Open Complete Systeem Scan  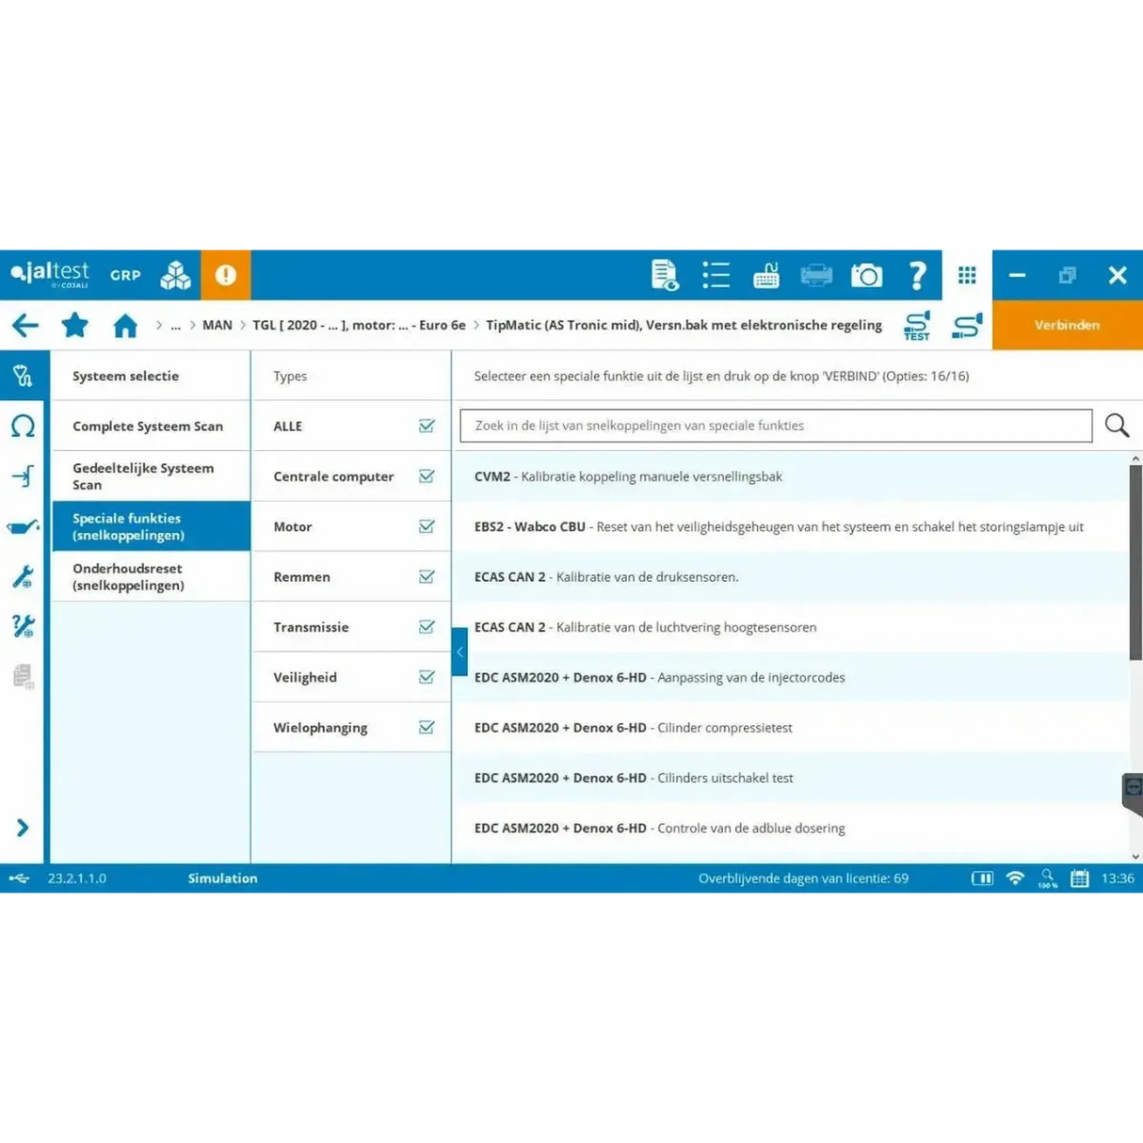(x=151, y=426)
